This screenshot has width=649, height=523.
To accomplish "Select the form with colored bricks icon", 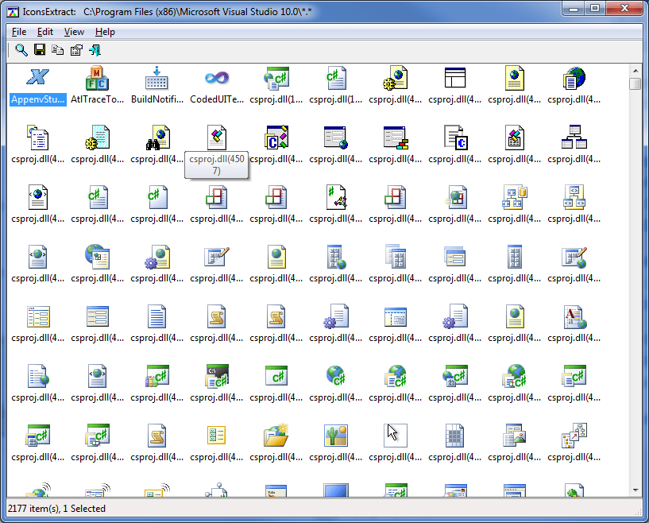I will pos(396,138).
